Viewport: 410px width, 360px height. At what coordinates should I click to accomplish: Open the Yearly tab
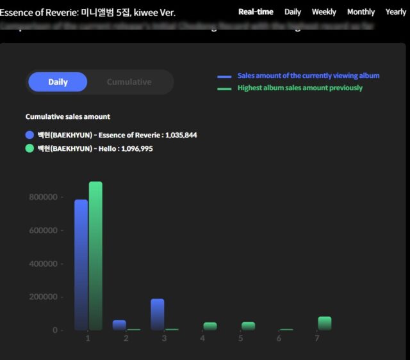pyautogui.click(x=395, y=12)
